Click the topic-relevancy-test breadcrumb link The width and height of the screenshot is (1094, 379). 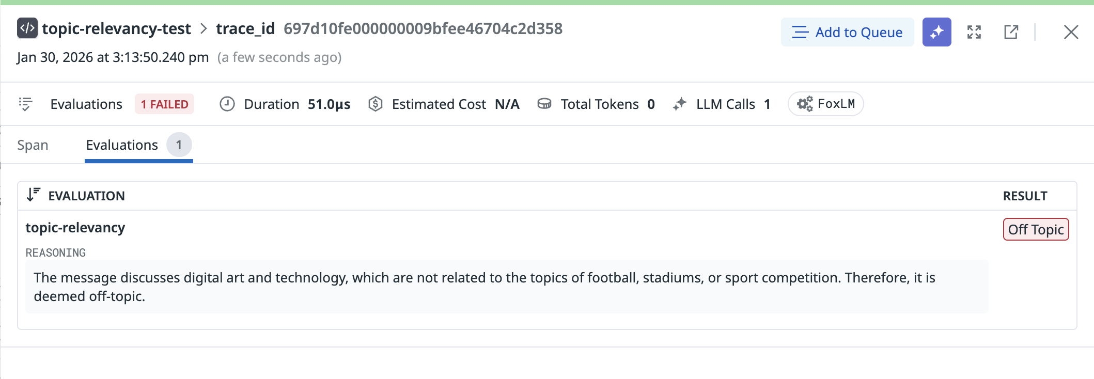116,28
